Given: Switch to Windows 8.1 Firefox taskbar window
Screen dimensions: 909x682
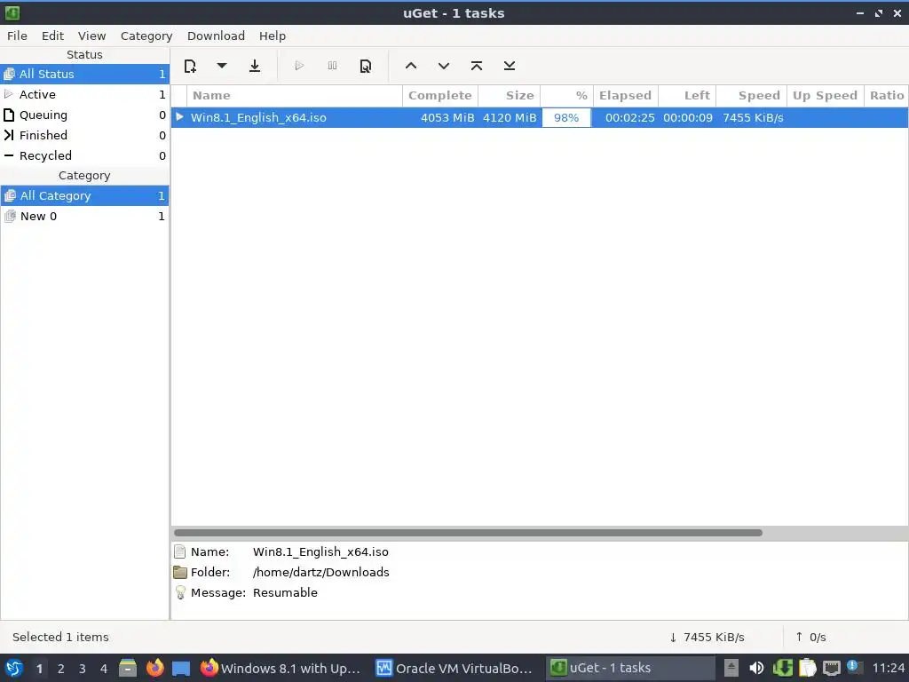Looking at the screenshot, I should tap(281, 668).
